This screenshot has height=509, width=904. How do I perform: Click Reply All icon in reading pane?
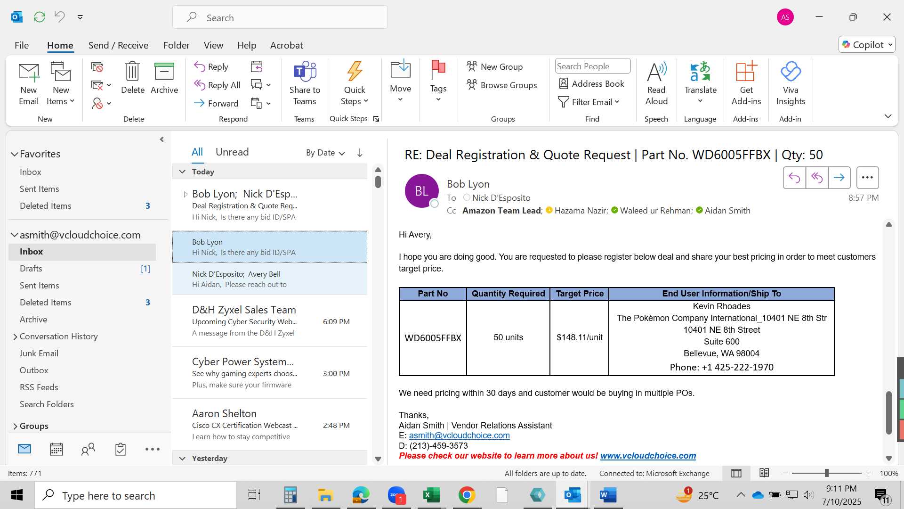[817, 178]
